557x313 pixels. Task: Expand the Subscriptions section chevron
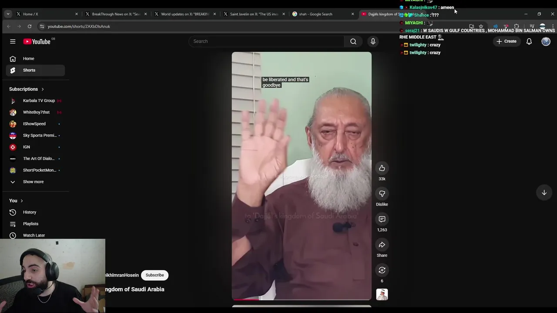(x=43, y=89)
